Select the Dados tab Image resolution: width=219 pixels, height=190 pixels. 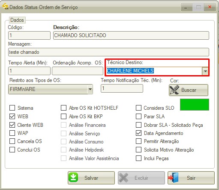point(17,20)
